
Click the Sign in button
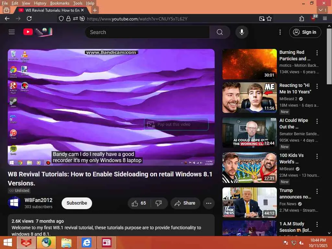click(x=305, y=32)
